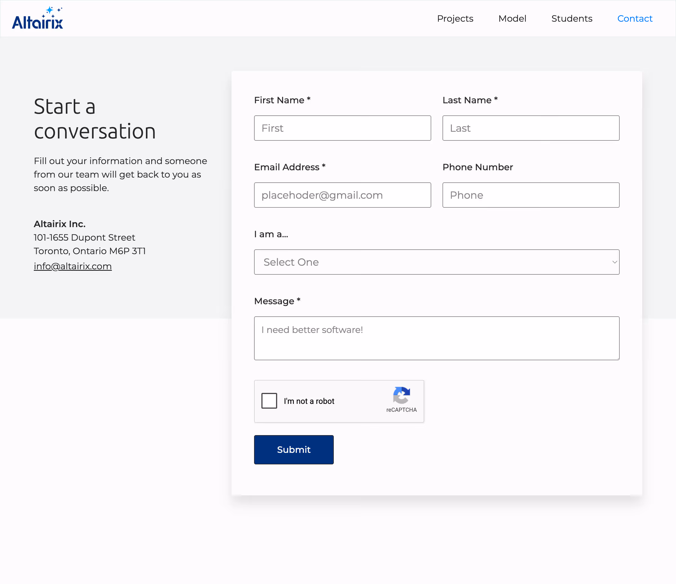Click the reCAPTCHA logo icon
Image resolution: width=676 pixels, height=584 pixels.
coord(401,395)
